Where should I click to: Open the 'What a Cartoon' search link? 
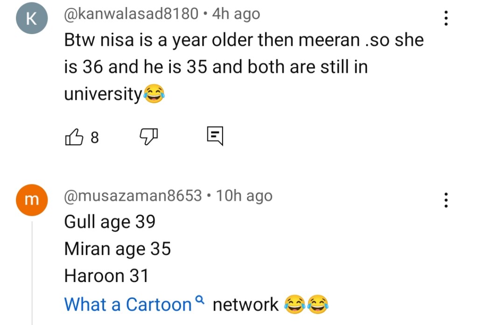coord(128,304)
